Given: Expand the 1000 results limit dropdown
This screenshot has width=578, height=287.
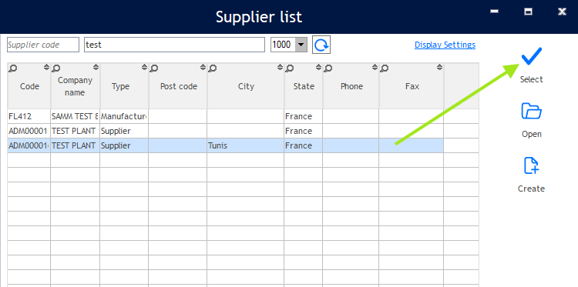Looking at the screenshot, I should 301,45.
